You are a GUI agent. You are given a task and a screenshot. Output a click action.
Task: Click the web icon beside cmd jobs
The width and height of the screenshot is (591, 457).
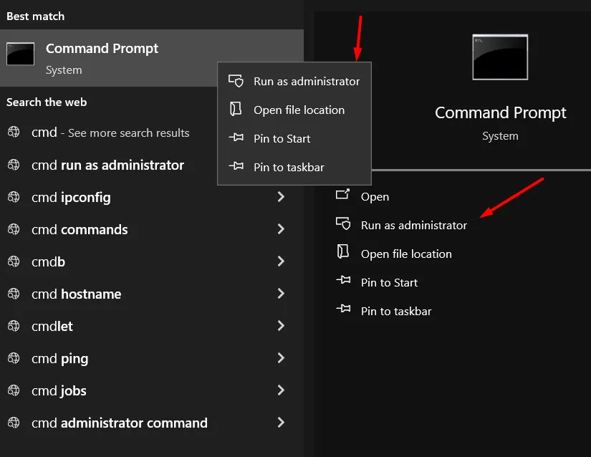click(x=14, y=390)
